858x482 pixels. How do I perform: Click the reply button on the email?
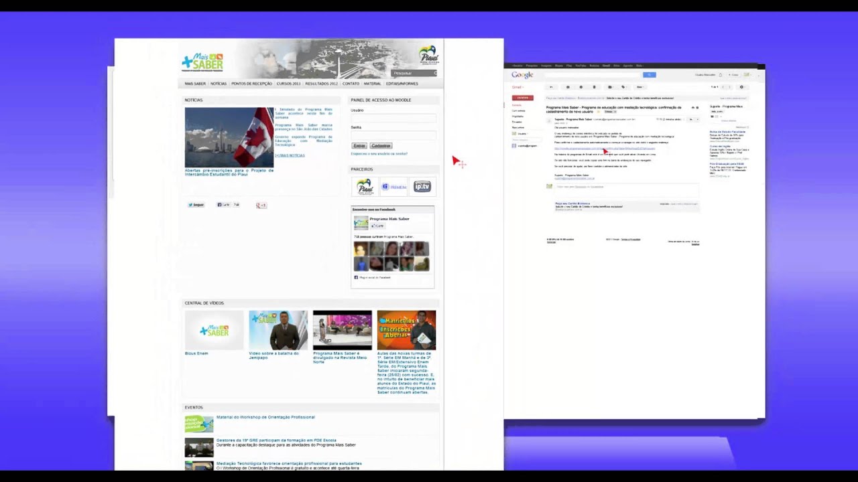click(x=690, y=119)
